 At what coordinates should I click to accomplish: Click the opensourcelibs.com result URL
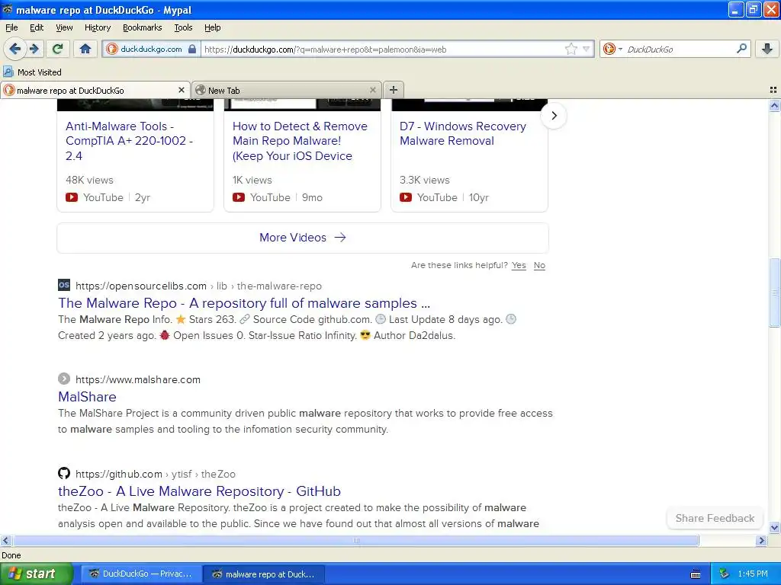point(198,286)
